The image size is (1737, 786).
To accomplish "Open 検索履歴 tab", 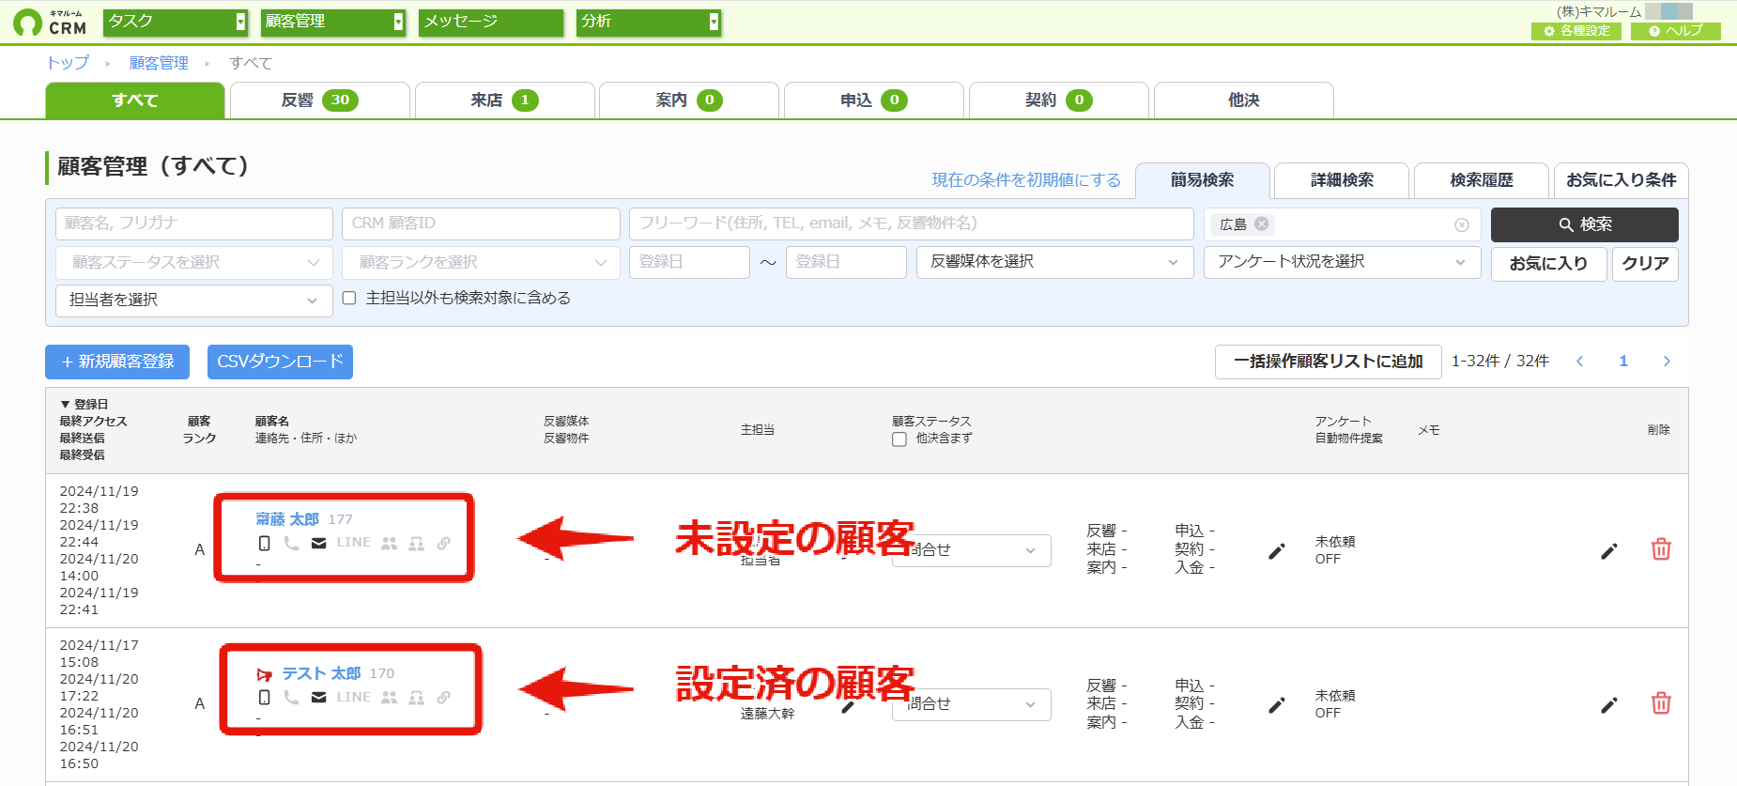I will [x=1482, y=180].
